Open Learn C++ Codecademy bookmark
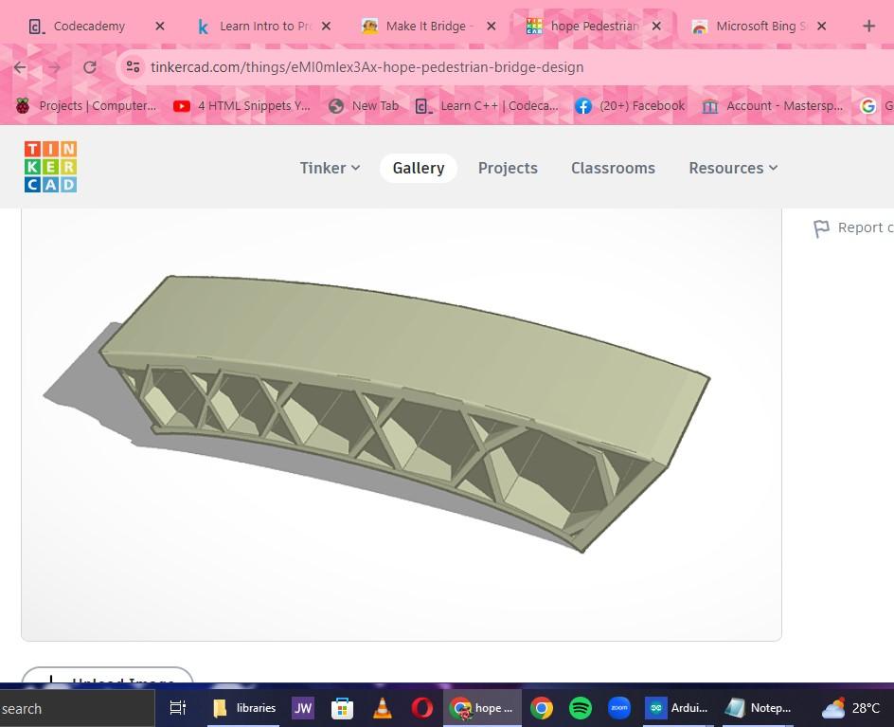Viewport: 894px width, 727px height. pyautogui.click(x=488, y=105)
